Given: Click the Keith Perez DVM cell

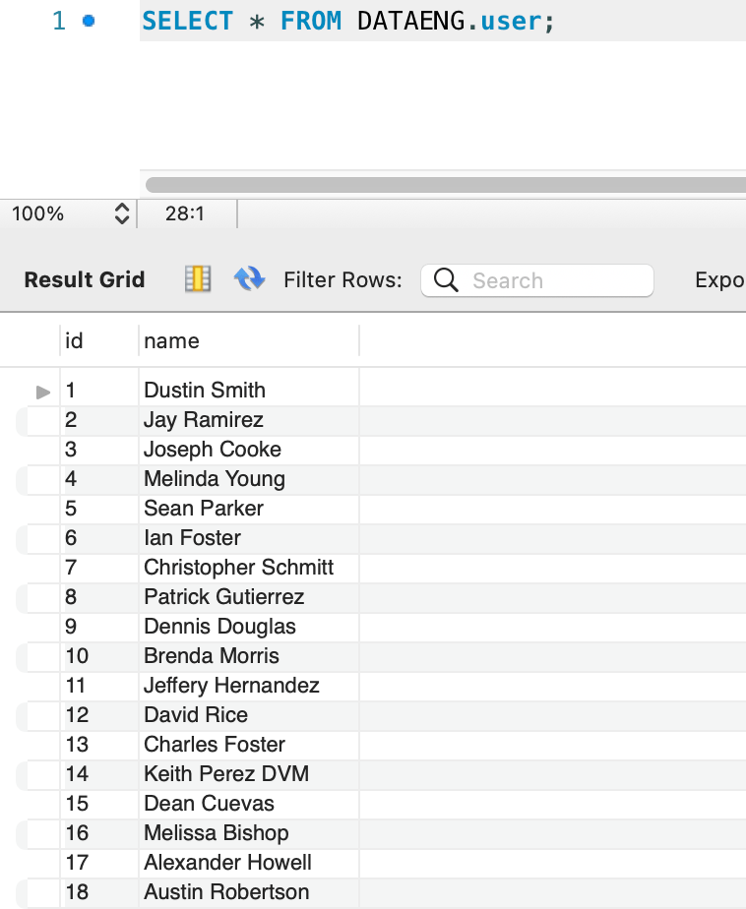Looking at the screenshot, I should [x=226, y=774].
